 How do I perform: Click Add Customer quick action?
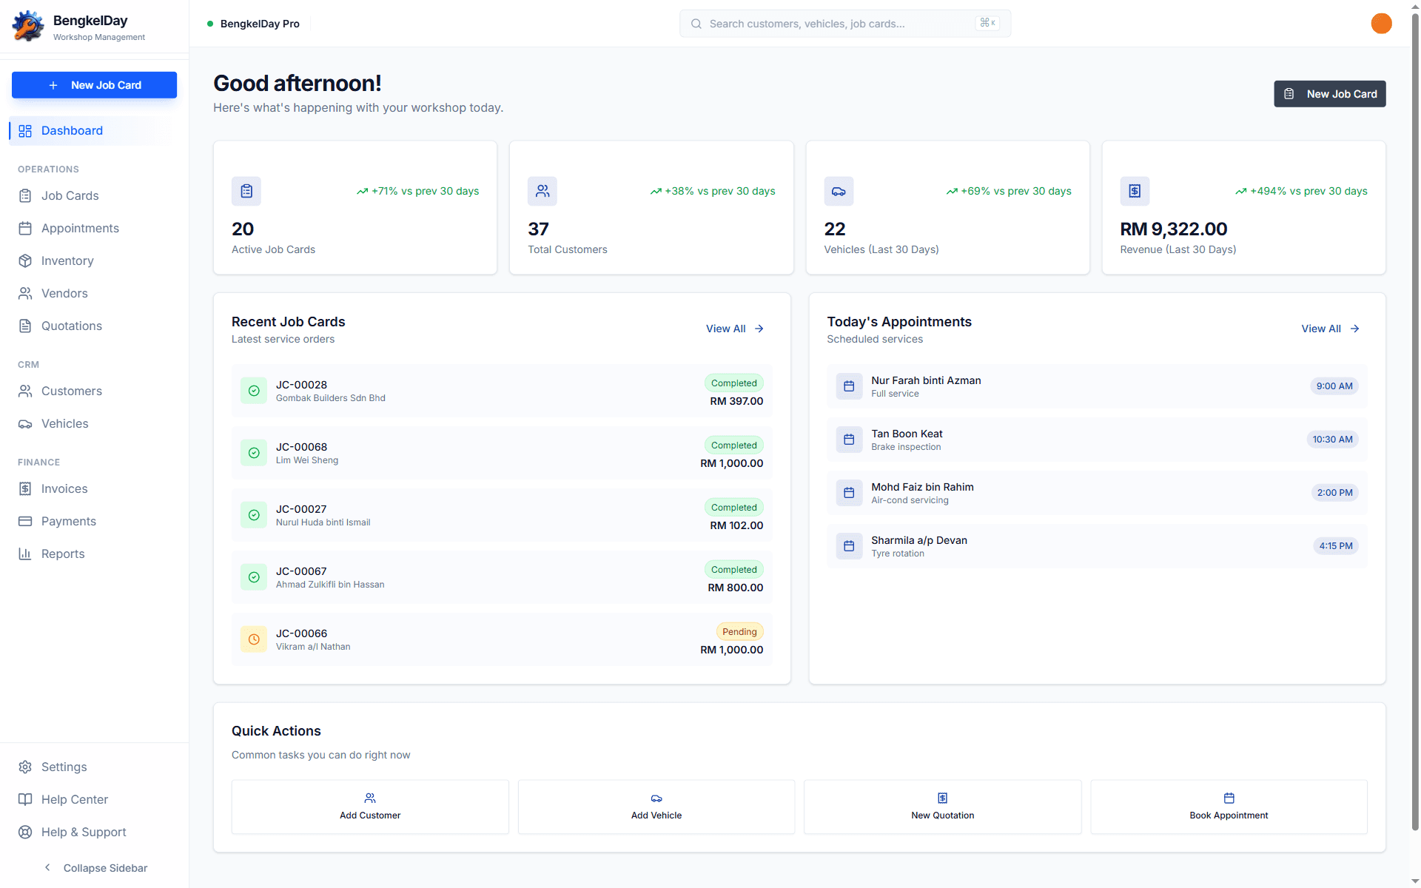pos(370,807)
